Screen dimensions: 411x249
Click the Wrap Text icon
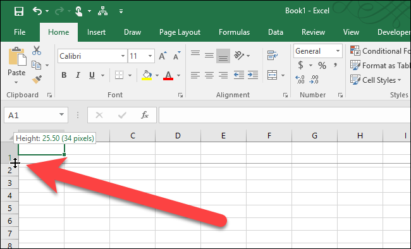click(x=273, y=56)
